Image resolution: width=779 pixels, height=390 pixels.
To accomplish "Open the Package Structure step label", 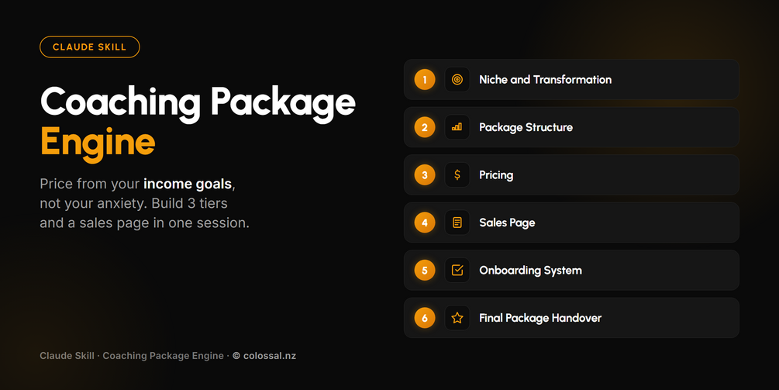I will click(526, 128).
